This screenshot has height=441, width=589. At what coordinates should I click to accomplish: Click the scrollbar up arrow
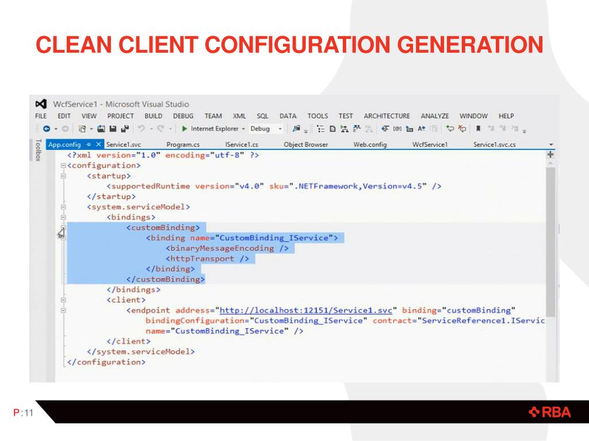pos(550,164)
